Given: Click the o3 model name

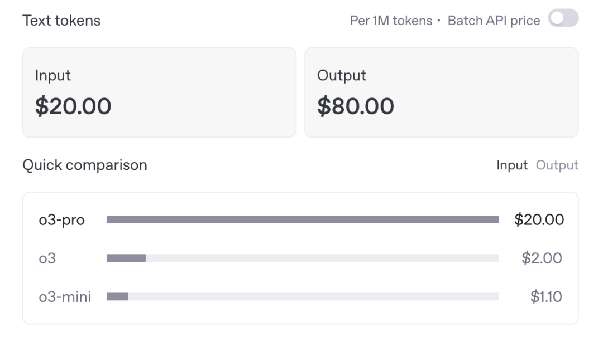Looking at the screenshot, I should click(x=47, y=258).
